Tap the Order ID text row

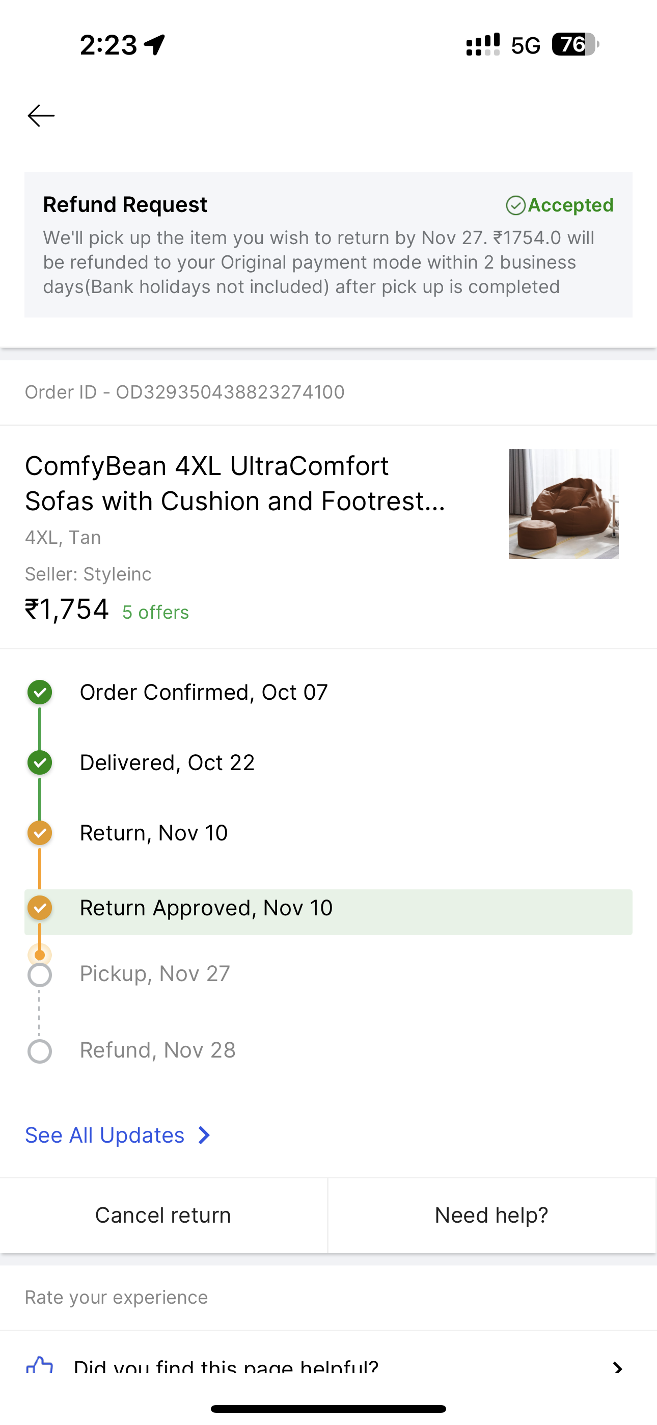[185, 392]
